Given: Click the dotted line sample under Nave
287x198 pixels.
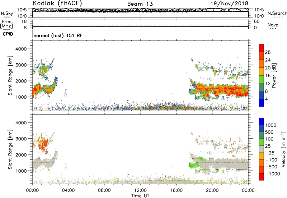Looking at the screenshot, I should (x=273, y=29).
